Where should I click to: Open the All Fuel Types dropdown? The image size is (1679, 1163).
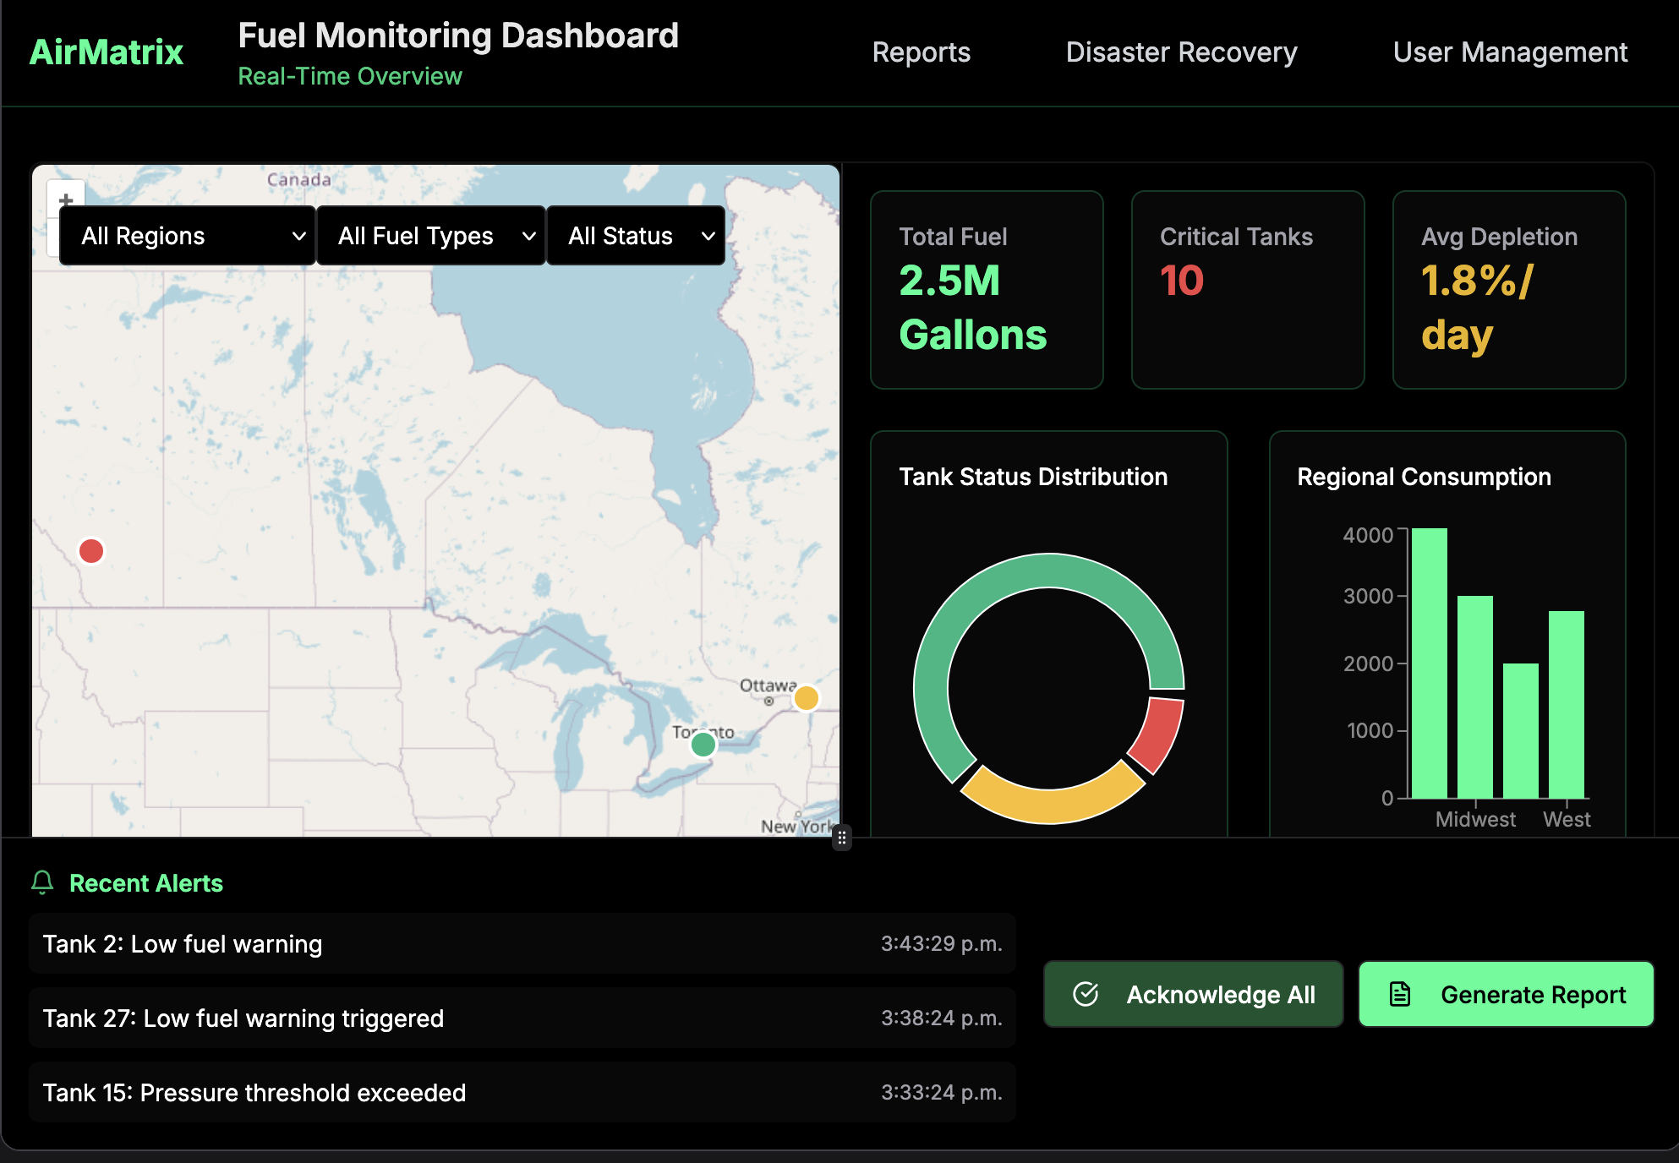(431, 236)
